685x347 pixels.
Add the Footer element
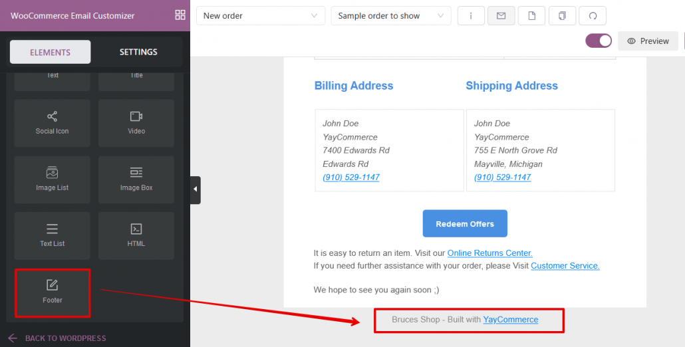(53, 292)
